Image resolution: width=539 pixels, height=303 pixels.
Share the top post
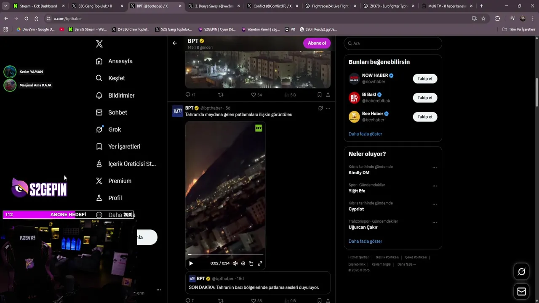point(328,95)
